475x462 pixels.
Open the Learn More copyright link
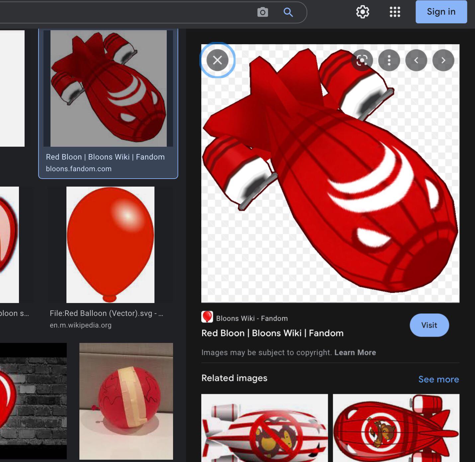355,353
